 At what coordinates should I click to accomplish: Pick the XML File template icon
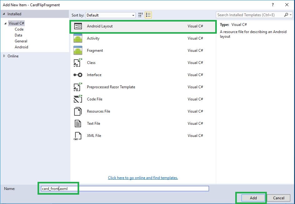tap(78, 136)
